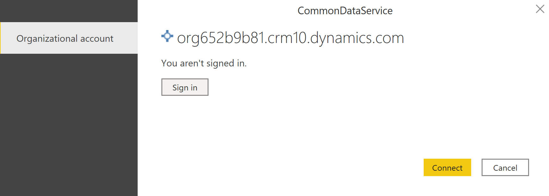The height and width of the screenshot is (196, 549).
Task: Cancel the CommonDataService connection
Action: point(505,168)
